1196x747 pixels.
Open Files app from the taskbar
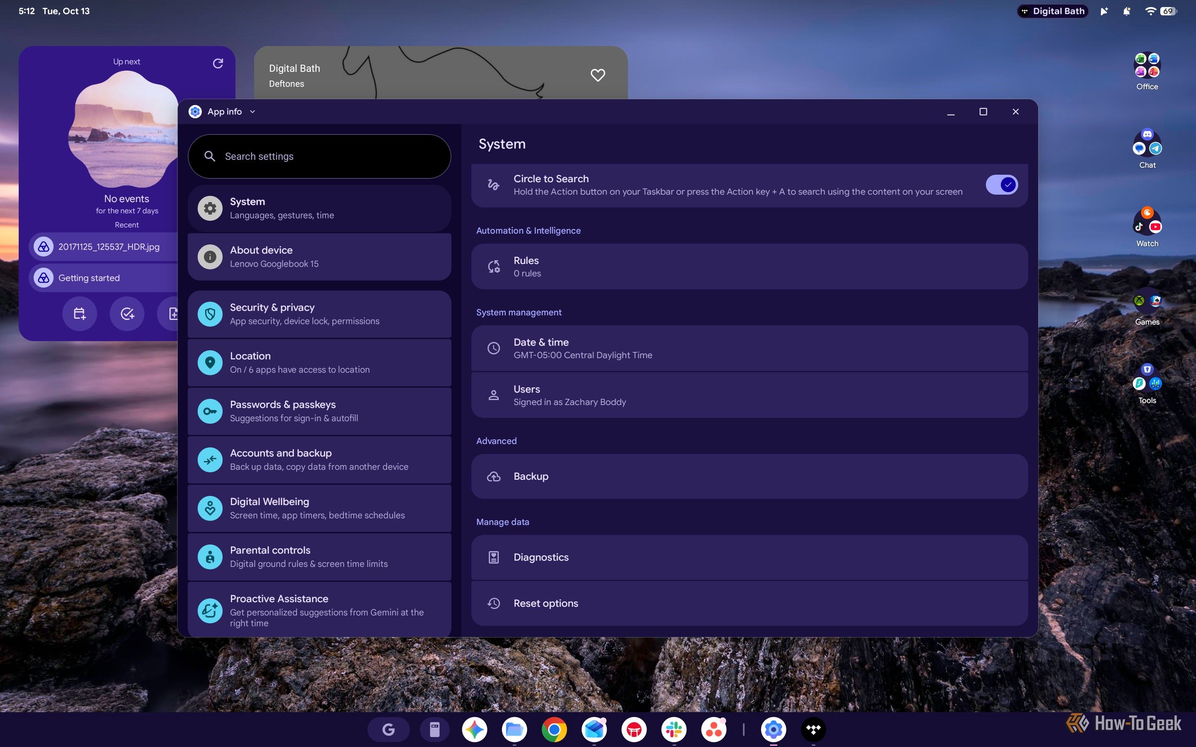pyautogui.click(x=514, y=729)
